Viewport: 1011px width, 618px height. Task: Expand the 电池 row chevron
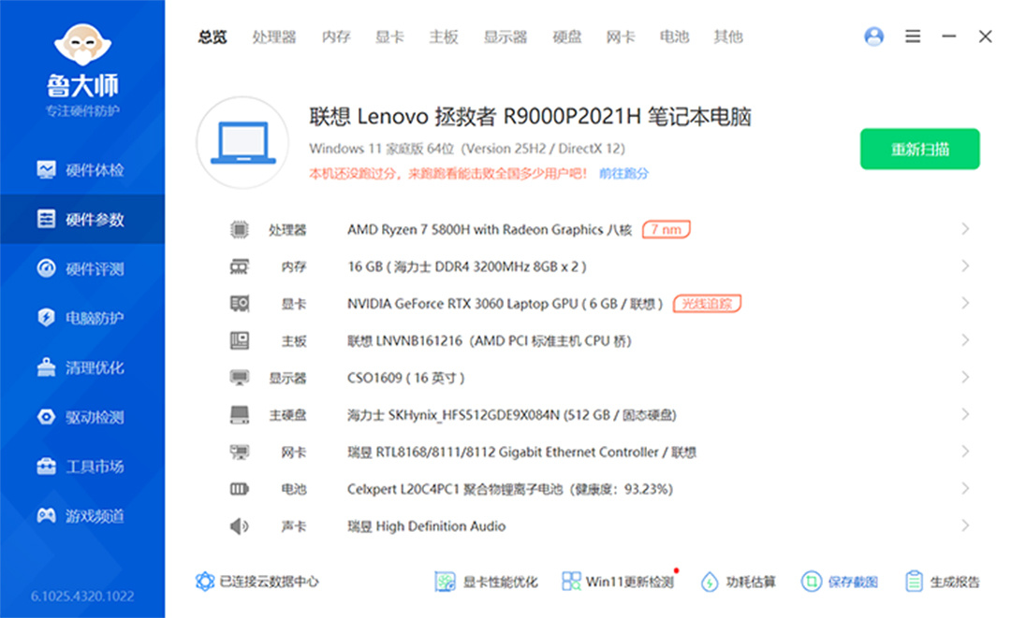pos(964,489)
